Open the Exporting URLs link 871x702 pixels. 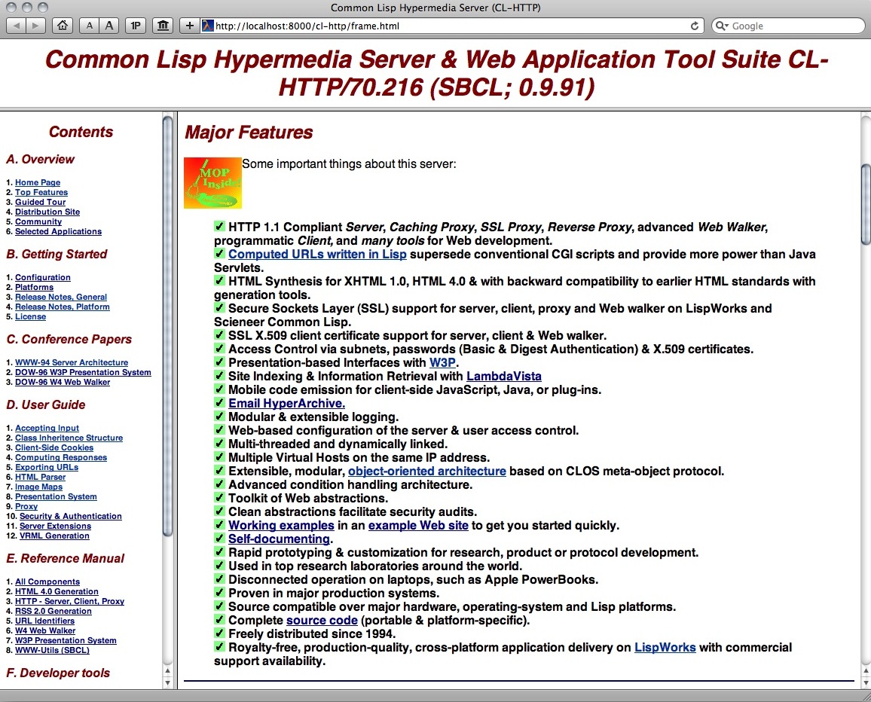click(47, 467)
